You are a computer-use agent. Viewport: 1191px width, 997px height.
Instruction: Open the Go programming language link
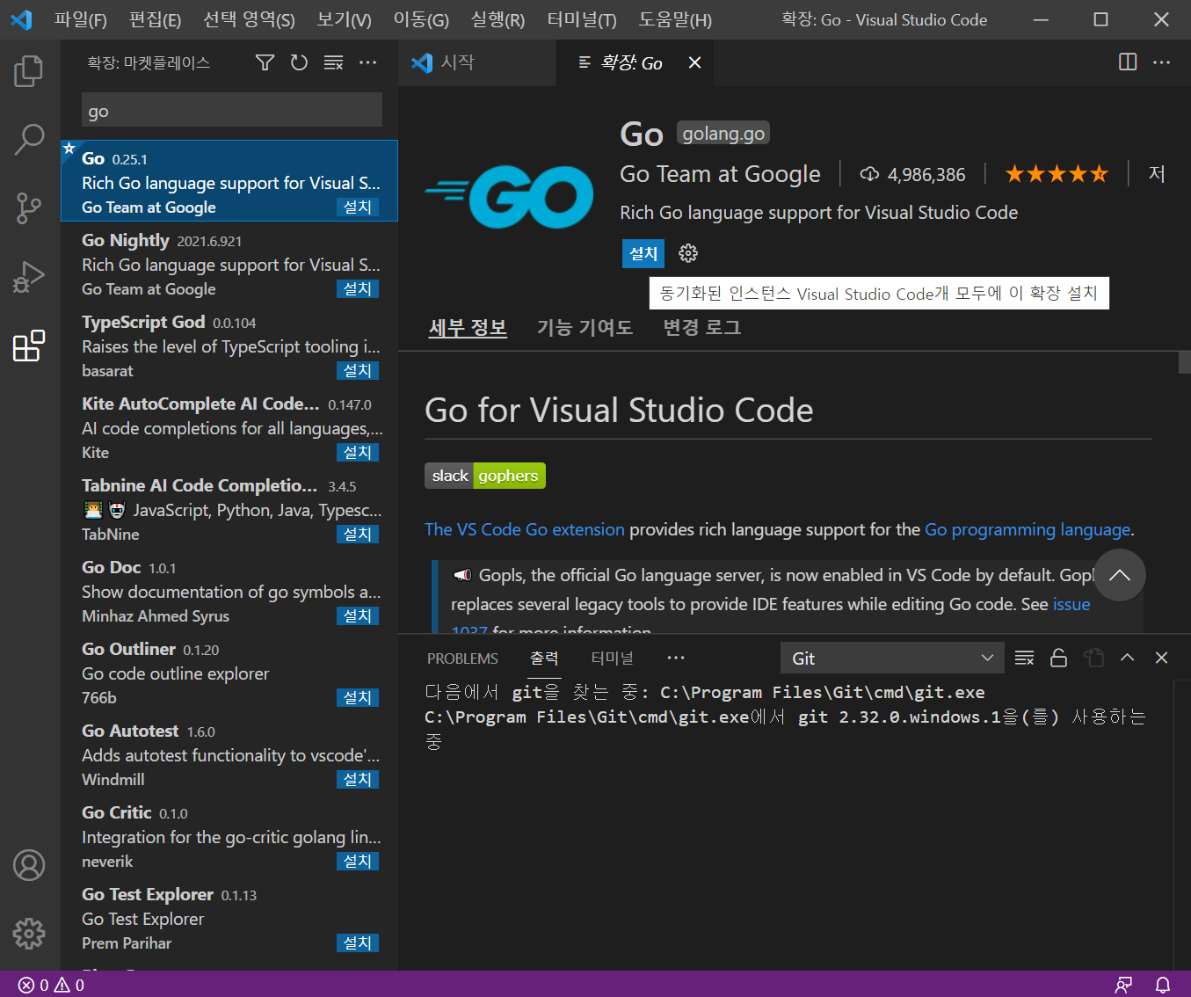(x=1028, y=529)
